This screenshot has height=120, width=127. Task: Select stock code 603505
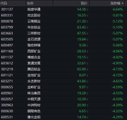tap(7, 39)
